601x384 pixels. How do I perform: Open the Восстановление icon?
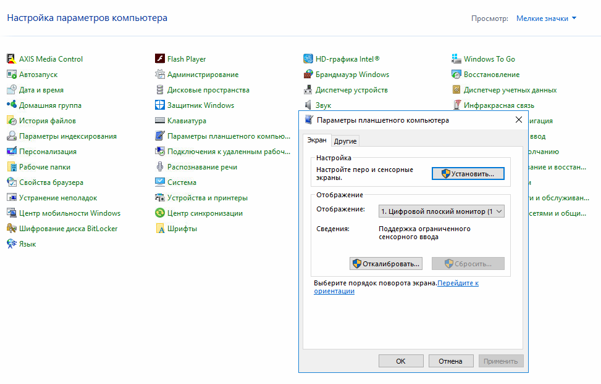coord(456,74)
